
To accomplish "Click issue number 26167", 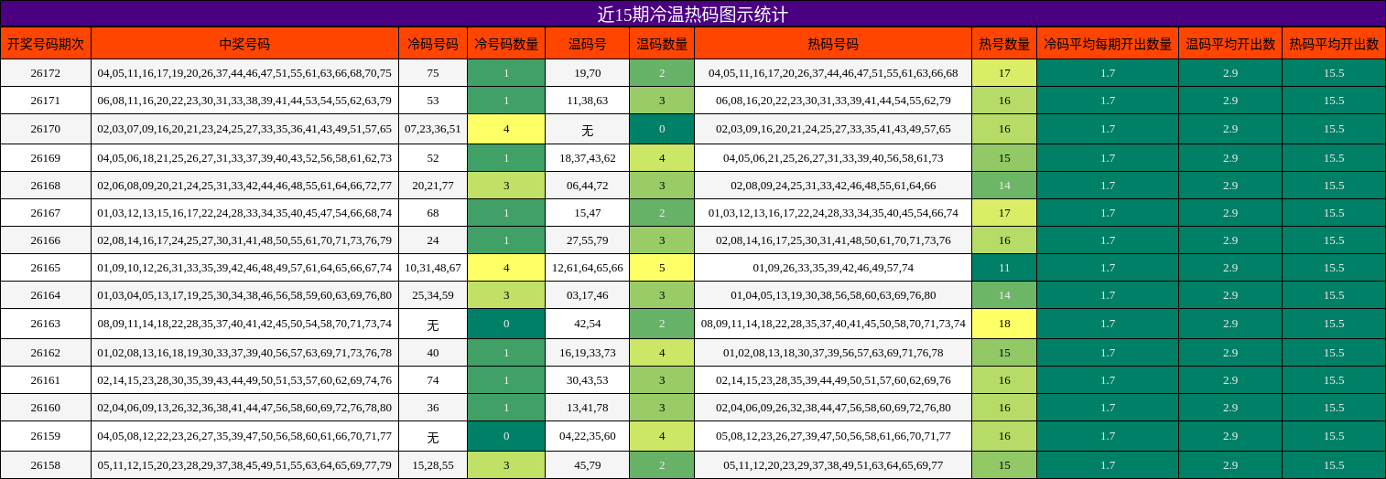I will click(x=46, y=213).
